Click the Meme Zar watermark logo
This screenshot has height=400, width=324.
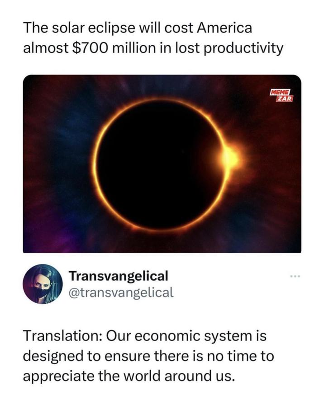pyautogui.click(x=281, y=95)
